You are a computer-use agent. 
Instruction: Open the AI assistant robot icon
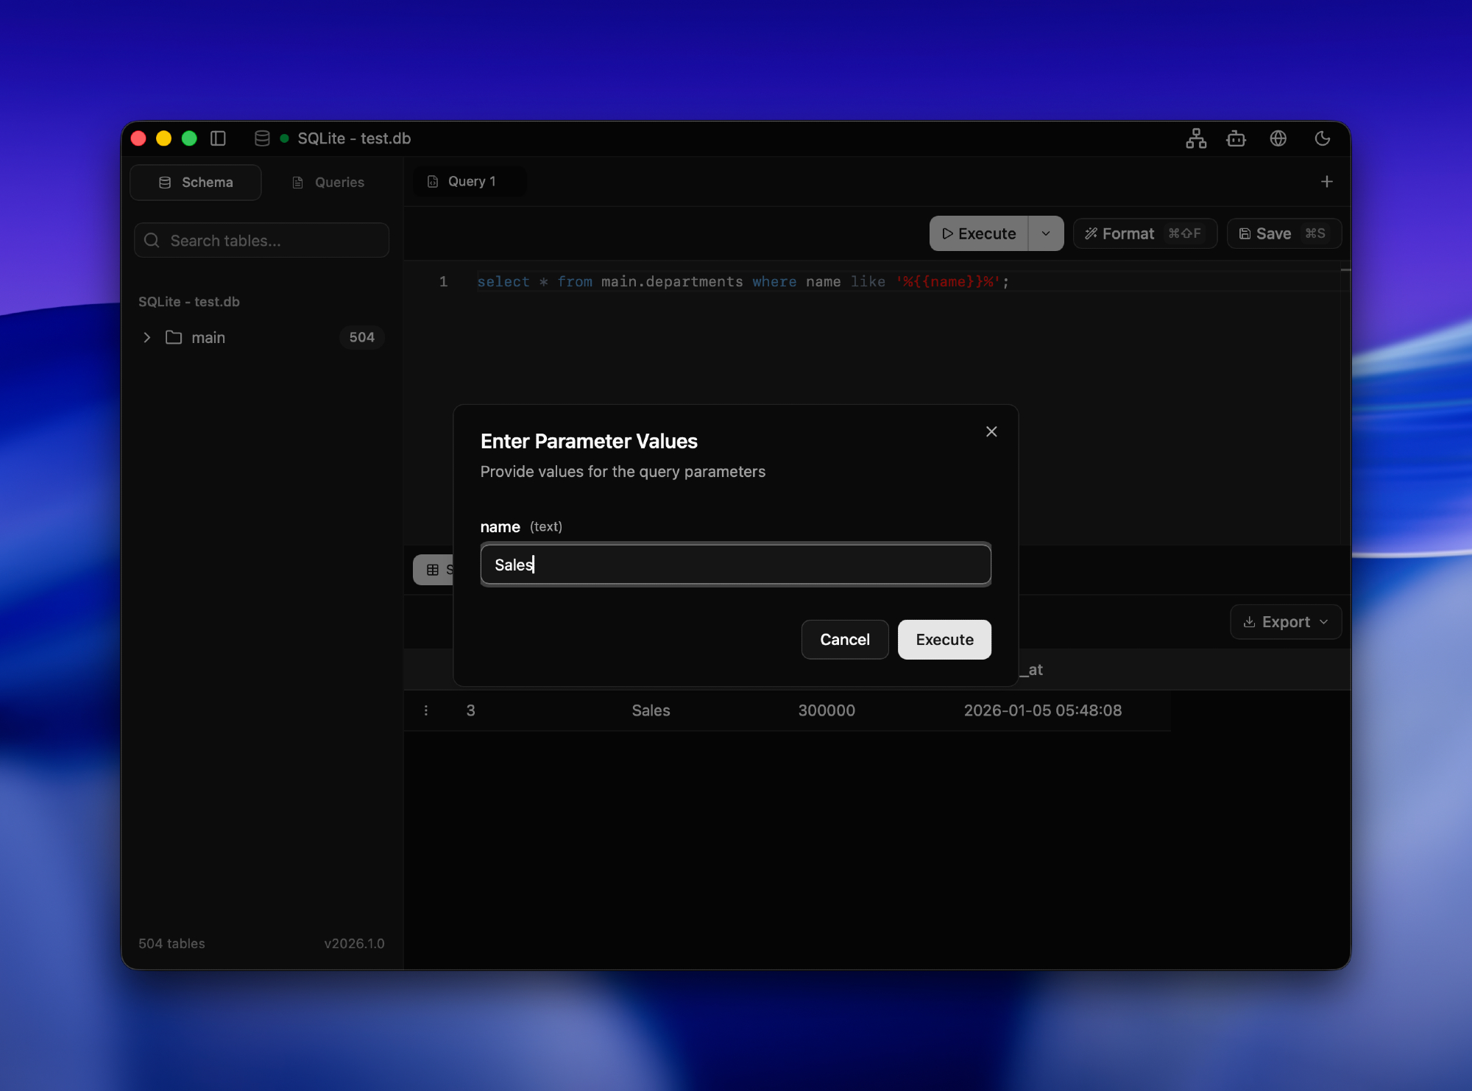[x=1236, y=138]
